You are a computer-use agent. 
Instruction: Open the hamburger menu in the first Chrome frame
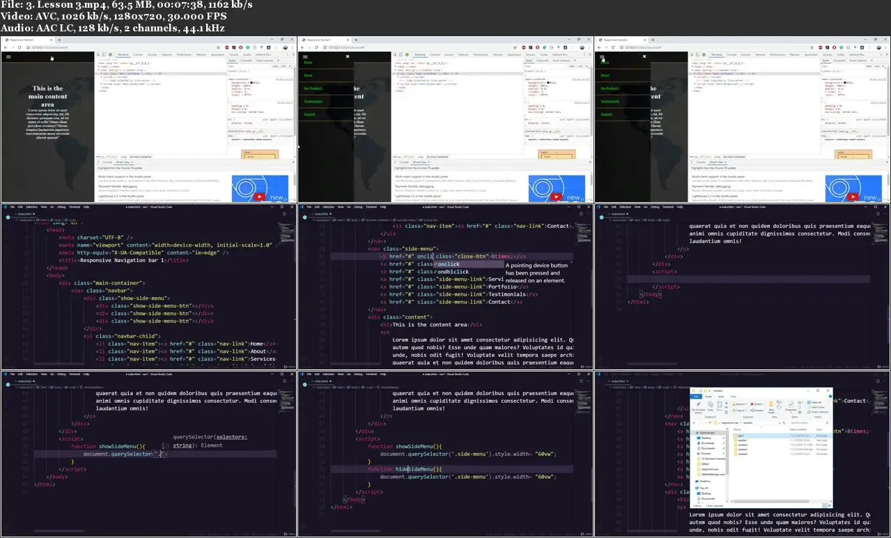click(8, 56)
